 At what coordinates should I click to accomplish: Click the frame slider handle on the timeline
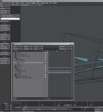point(68,105)
